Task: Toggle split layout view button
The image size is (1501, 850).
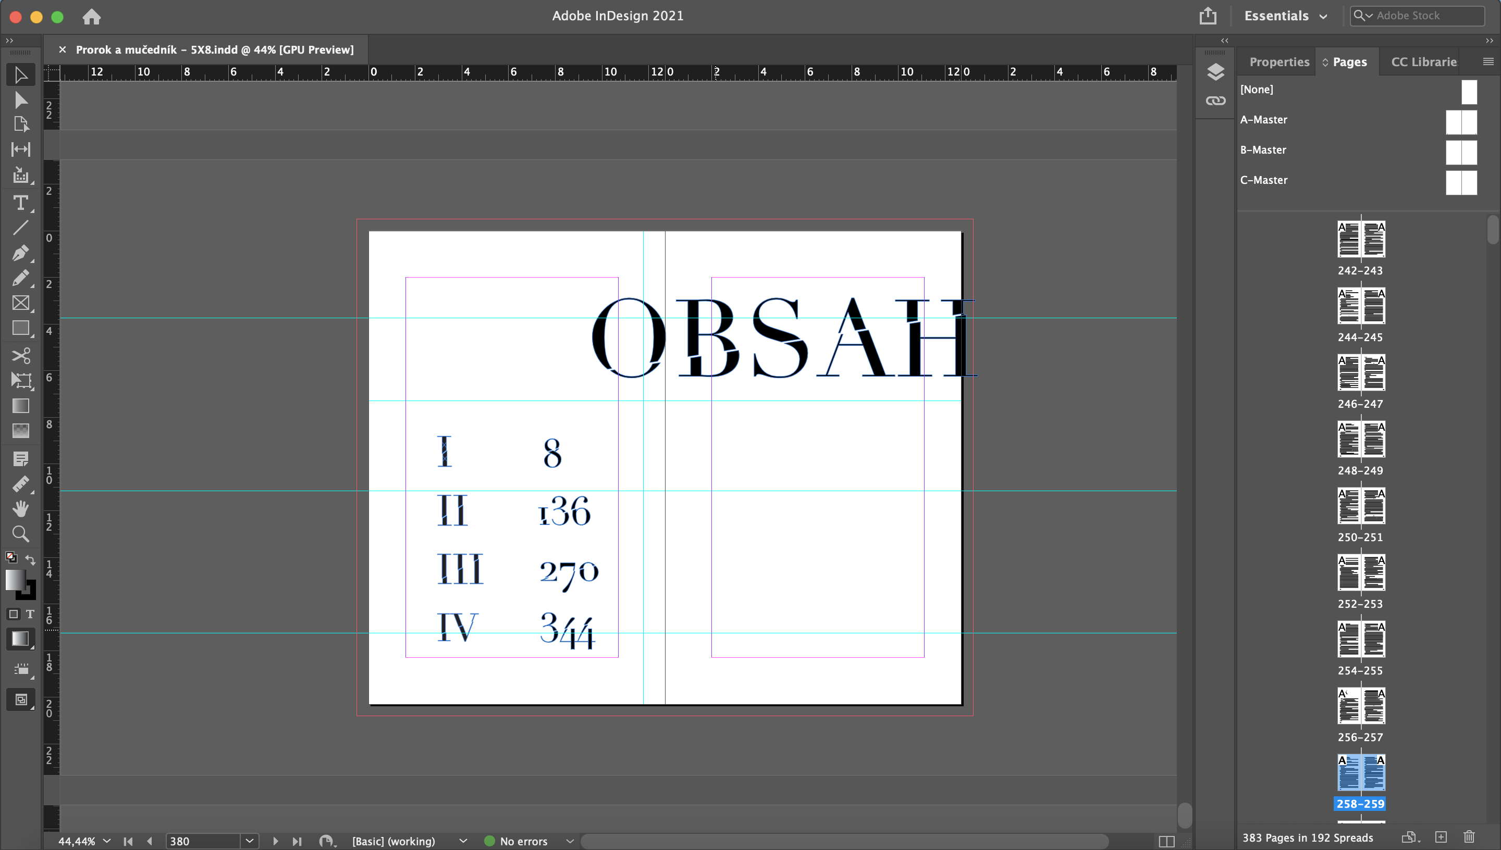Action: click(x=1166, y=841)
